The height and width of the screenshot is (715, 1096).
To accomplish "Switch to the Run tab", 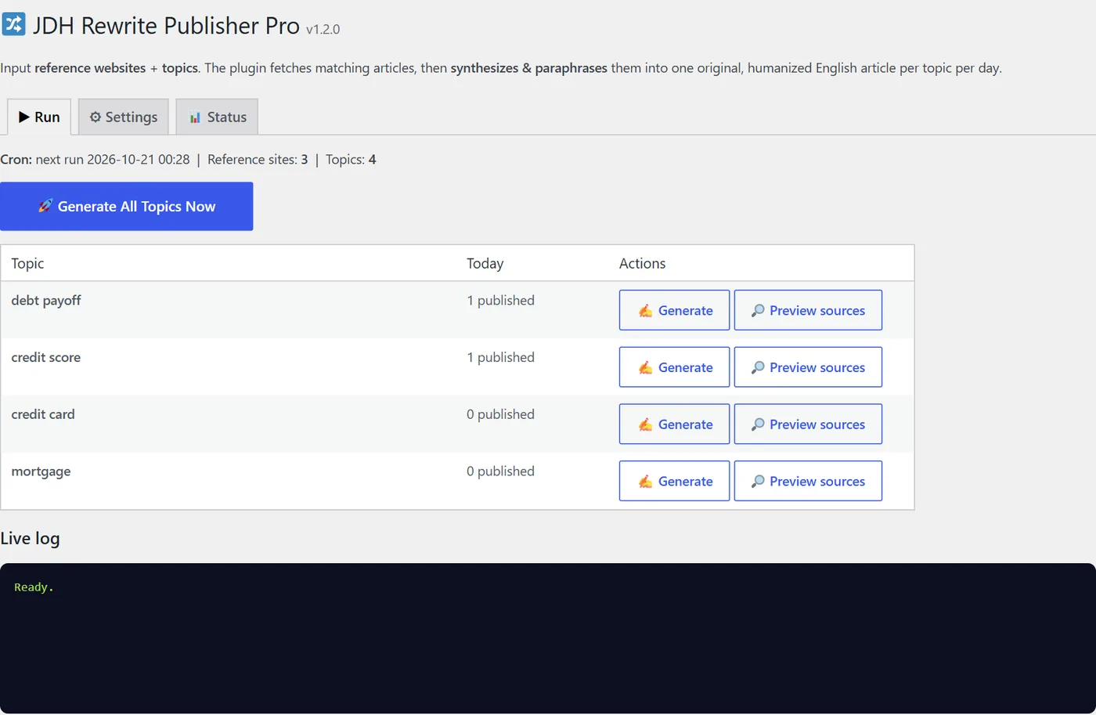I will [x=39, y=117].
